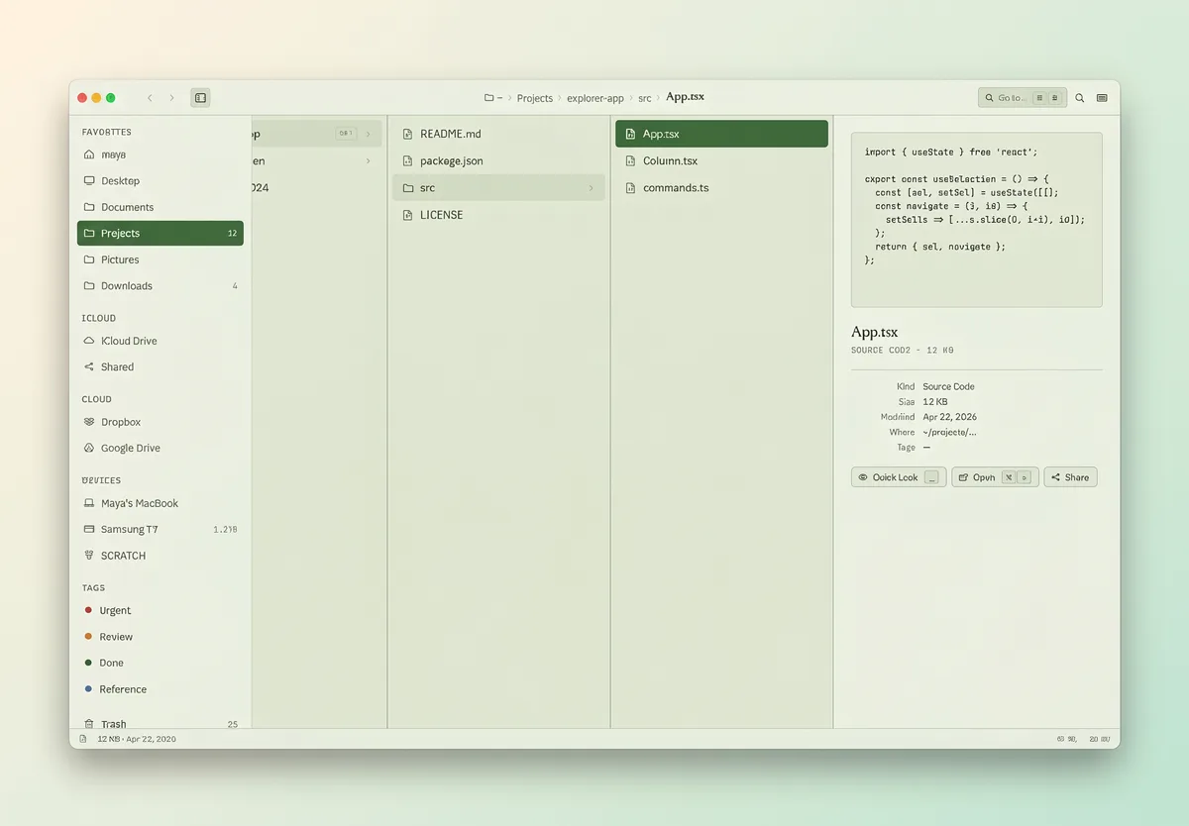Select README.md file
The image size is (1189, 826).
[x=498, y=134]
